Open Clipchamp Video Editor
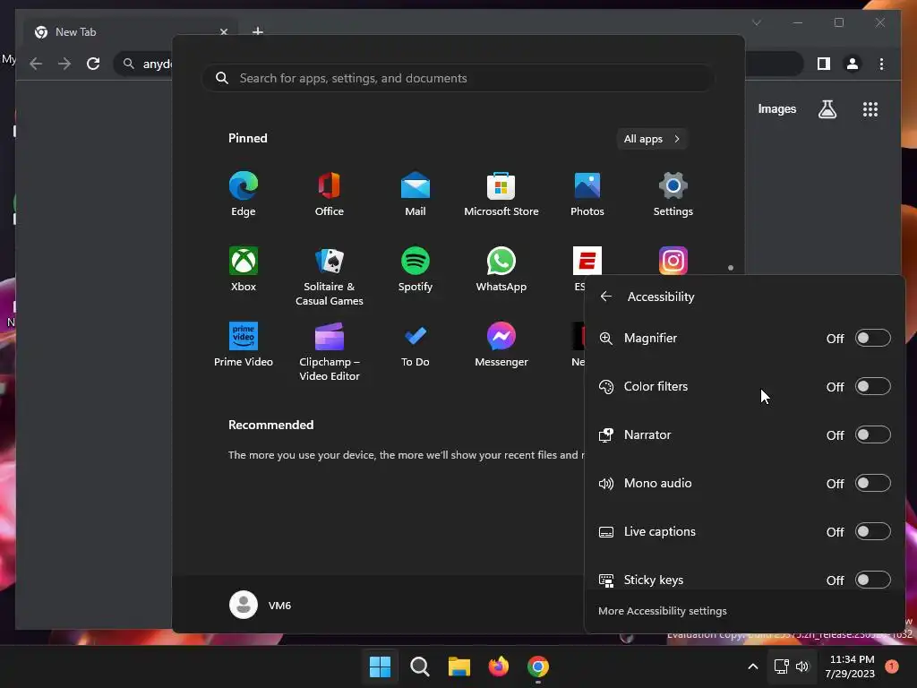Screen dimensions: 917x688 330,352
